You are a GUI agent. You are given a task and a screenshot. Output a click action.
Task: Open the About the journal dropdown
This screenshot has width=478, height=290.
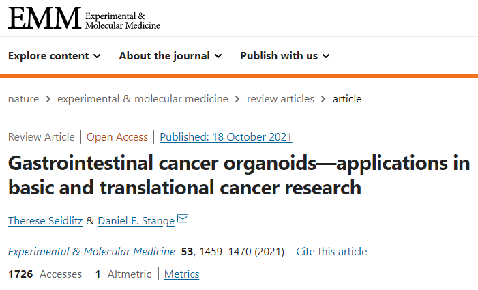(x=170, y=56)
